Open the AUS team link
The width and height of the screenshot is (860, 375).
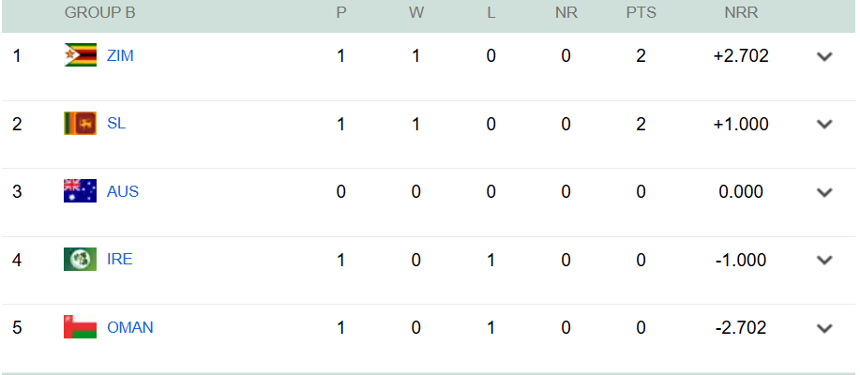123,191
